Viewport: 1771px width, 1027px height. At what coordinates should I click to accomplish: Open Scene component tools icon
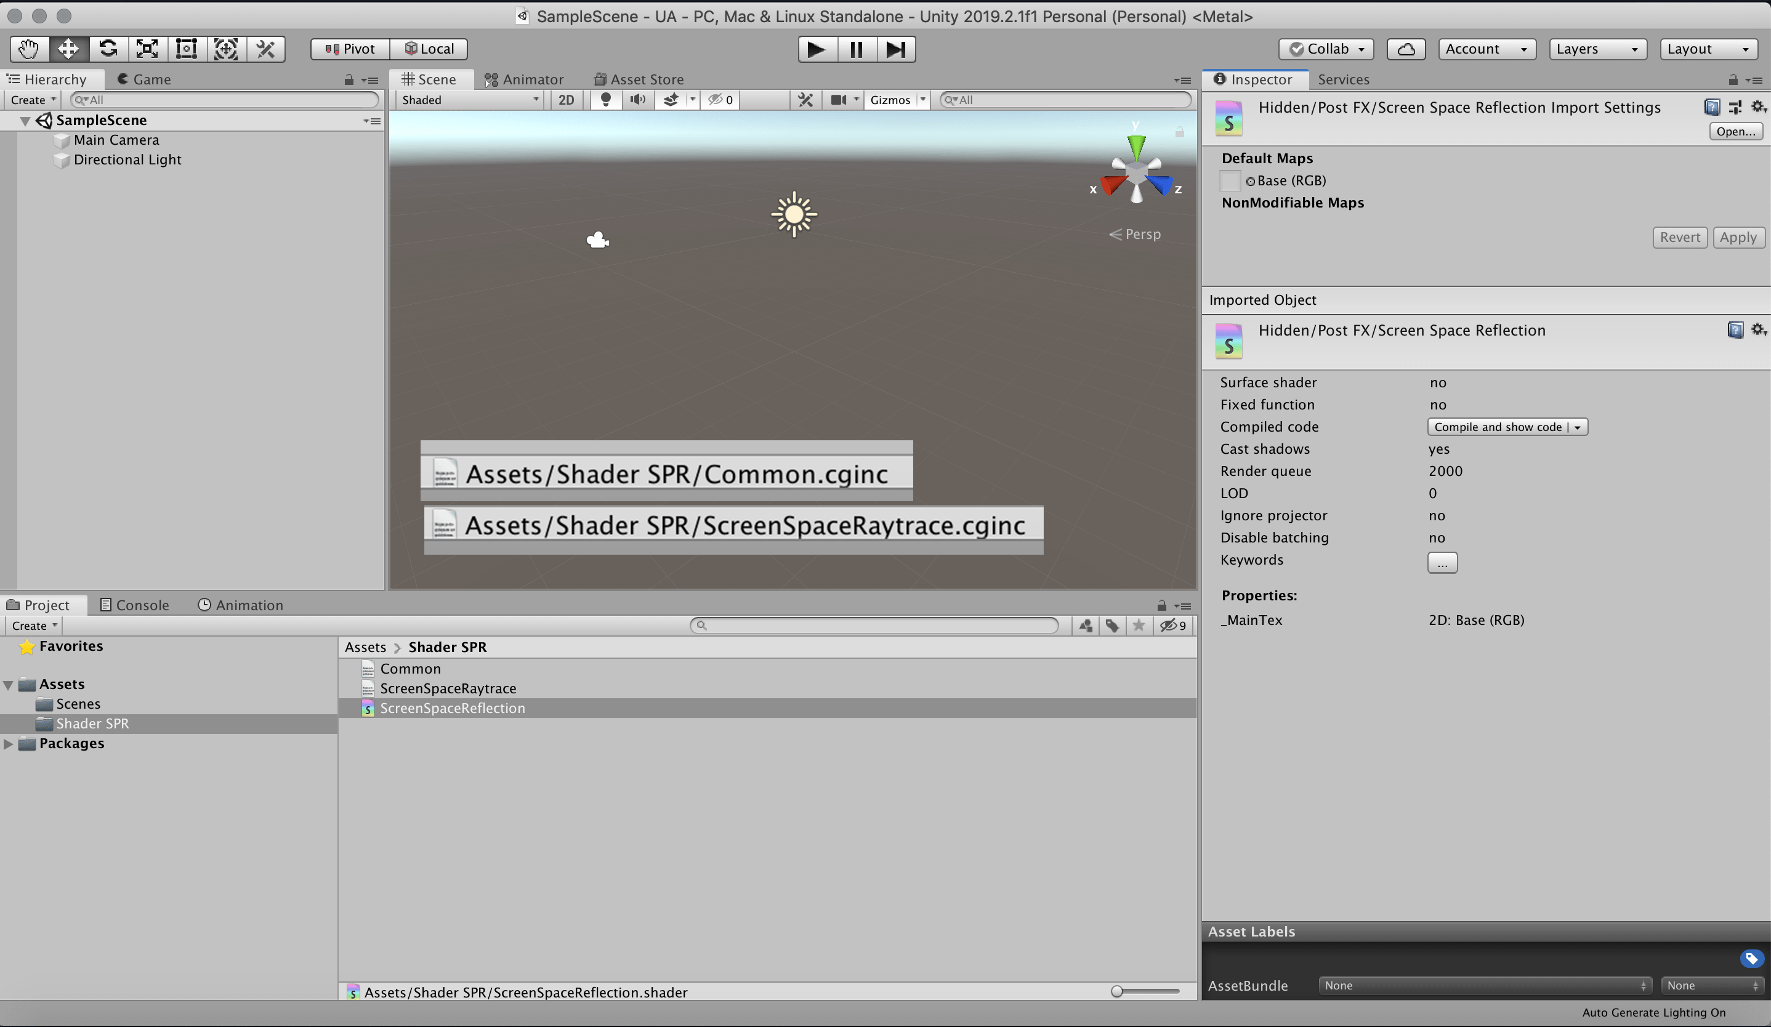(x=805, y=100)
